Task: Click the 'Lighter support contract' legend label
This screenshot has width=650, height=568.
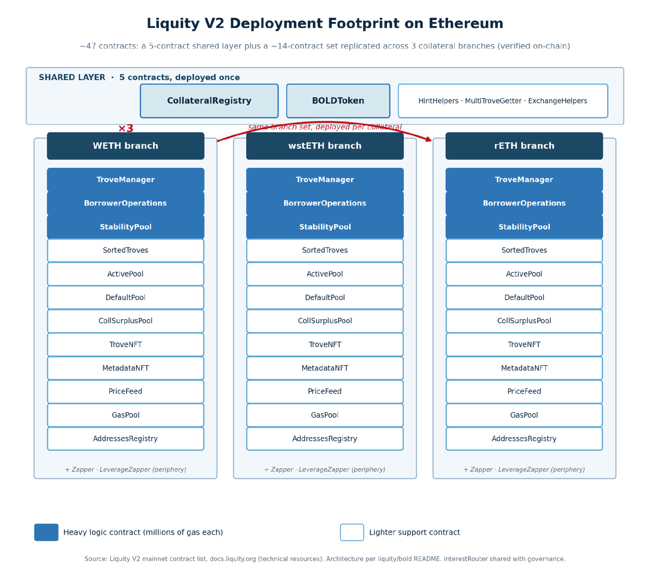Action: pyautogui.click(x=414, y=532)
